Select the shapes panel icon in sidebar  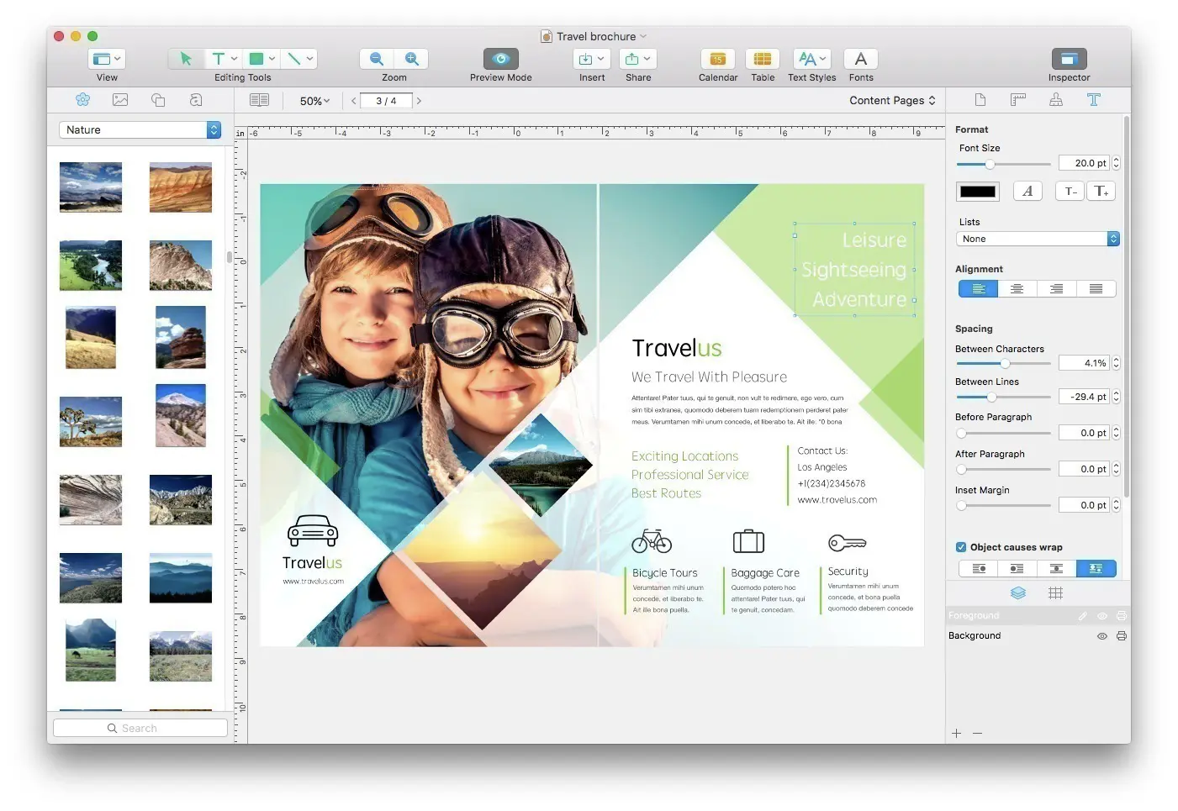pyautogui.click(x=158, y=99)
